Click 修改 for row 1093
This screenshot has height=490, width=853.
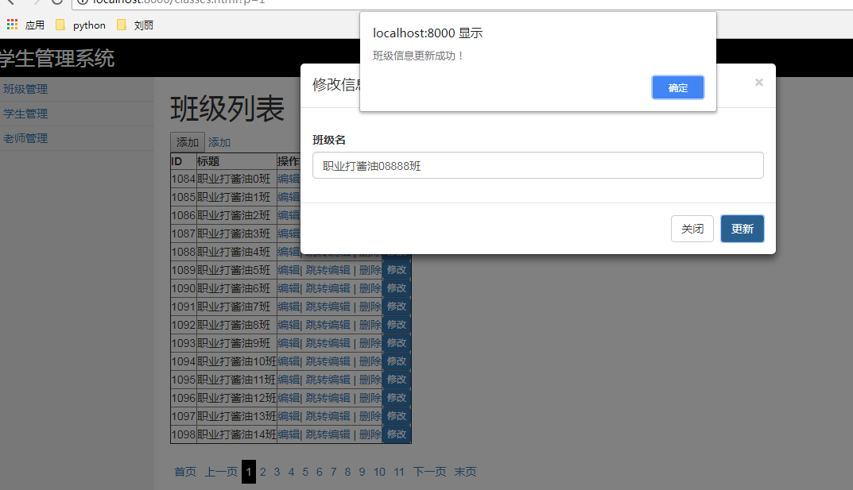point(397,343)
